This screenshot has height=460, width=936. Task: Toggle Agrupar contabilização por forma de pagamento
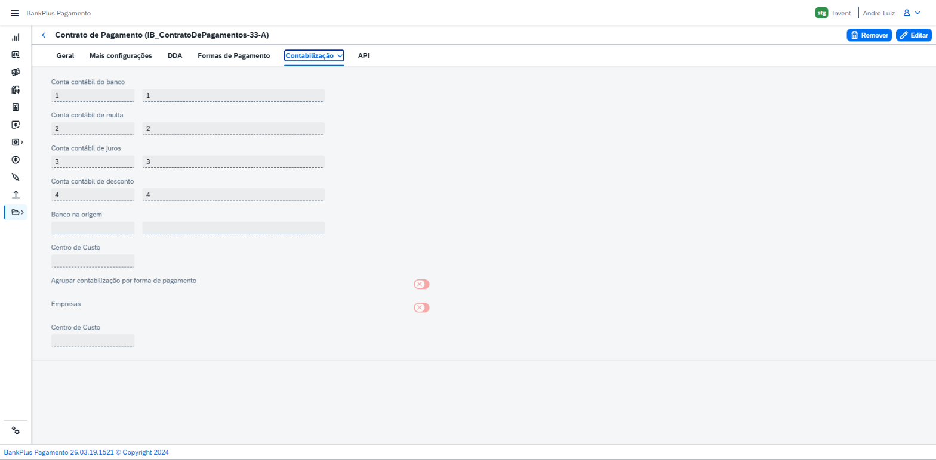point(421,284)
